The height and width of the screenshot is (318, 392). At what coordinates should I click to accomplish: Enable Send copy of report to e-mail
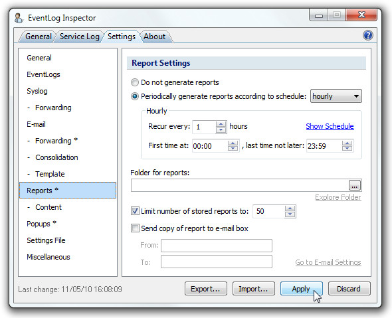pos(135,228)
